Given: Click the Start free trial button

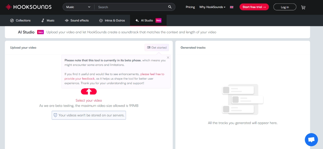Looking at the screenshot, I should [x=254, y=7].
